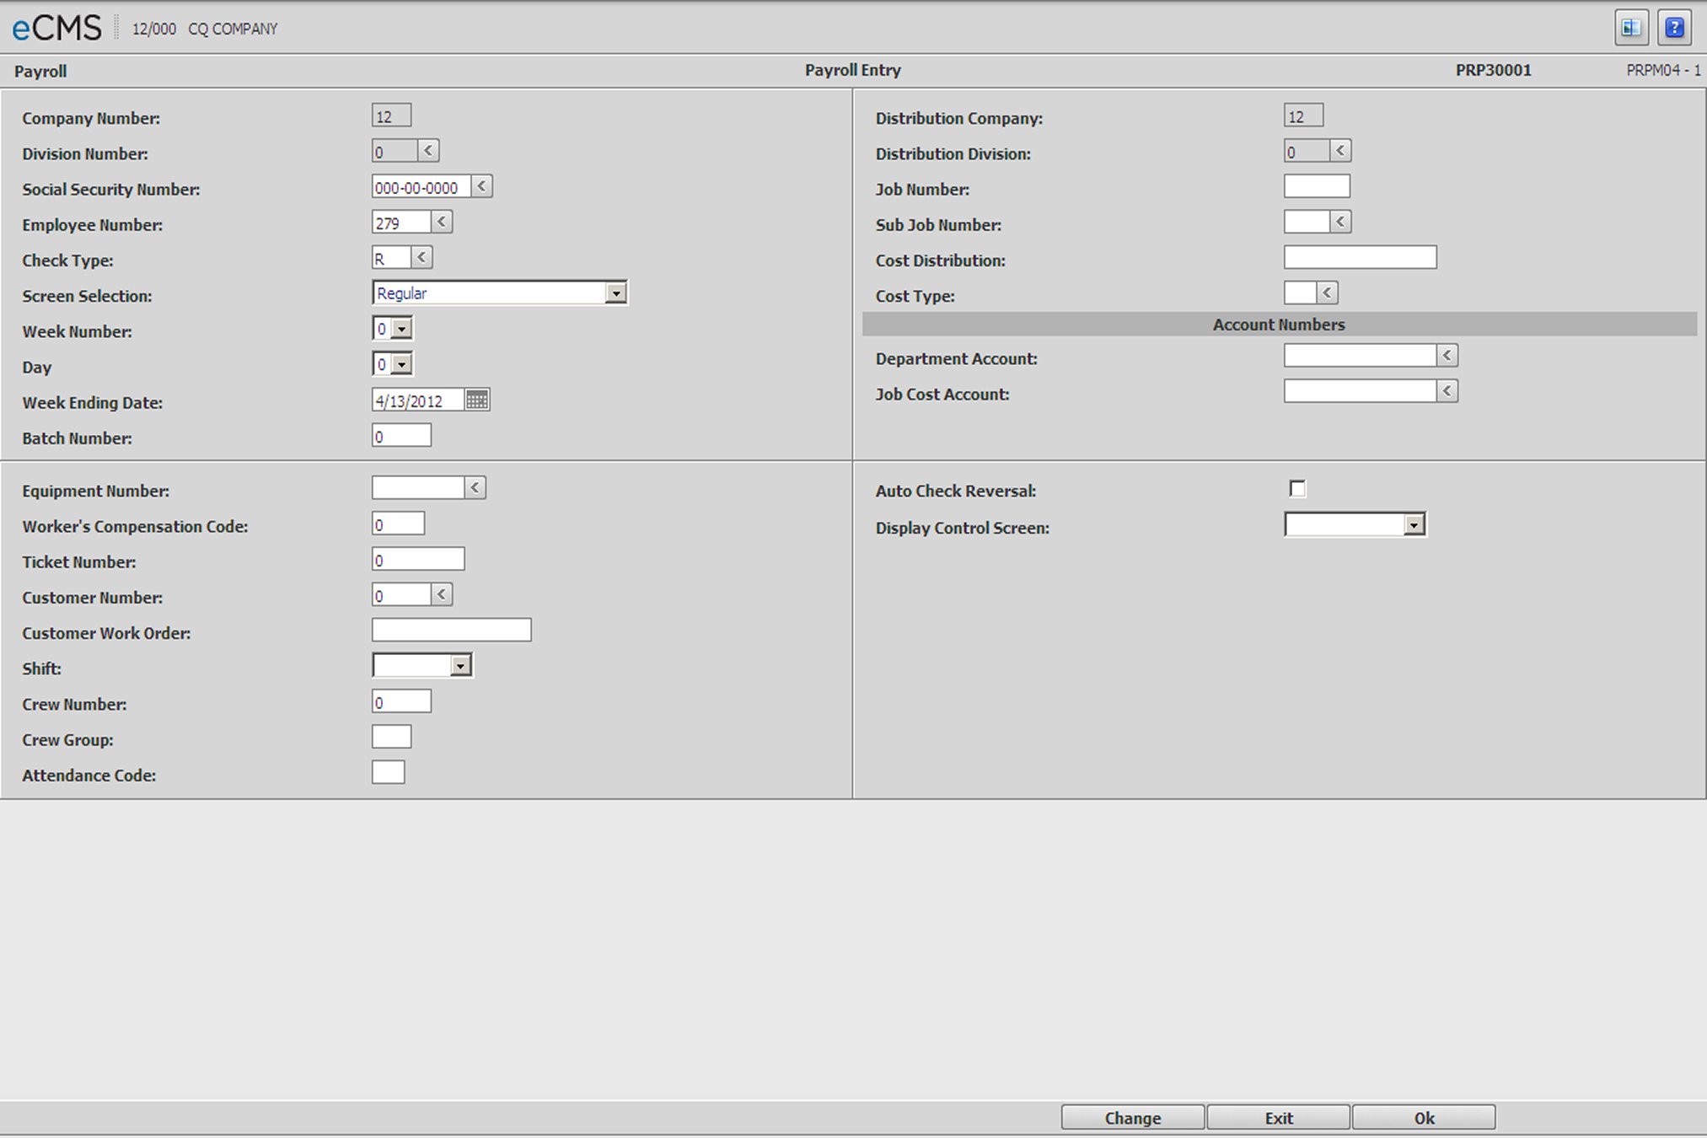Click the Batch Number input field
The height and width of the screenshot is (1138, 1707).
pos(401,435)
